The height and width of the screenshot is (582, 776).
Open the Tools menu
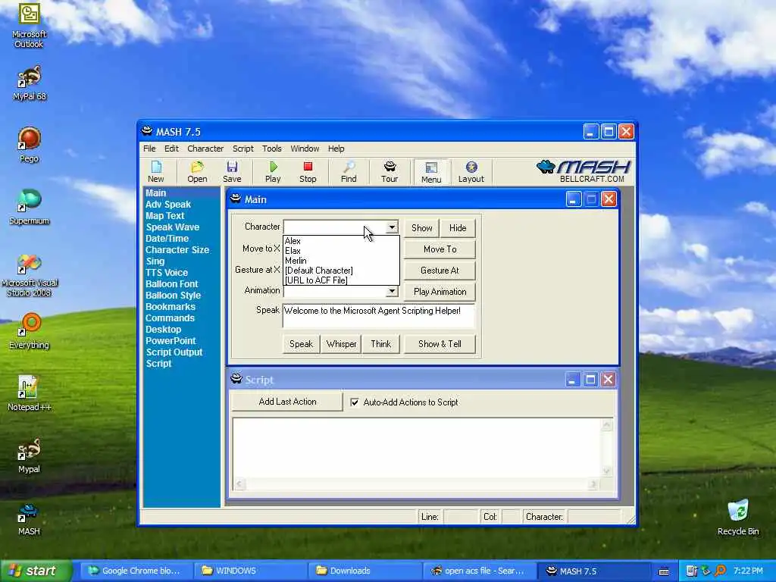point(272,149)
